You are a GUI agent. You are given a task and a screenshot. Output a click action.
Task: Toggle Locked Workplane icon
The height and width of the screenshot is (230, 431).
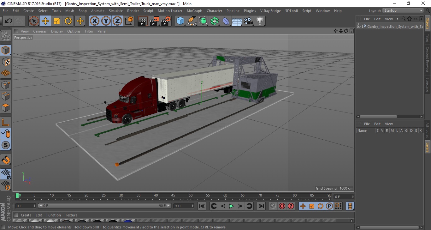click(x=6, y=174)
